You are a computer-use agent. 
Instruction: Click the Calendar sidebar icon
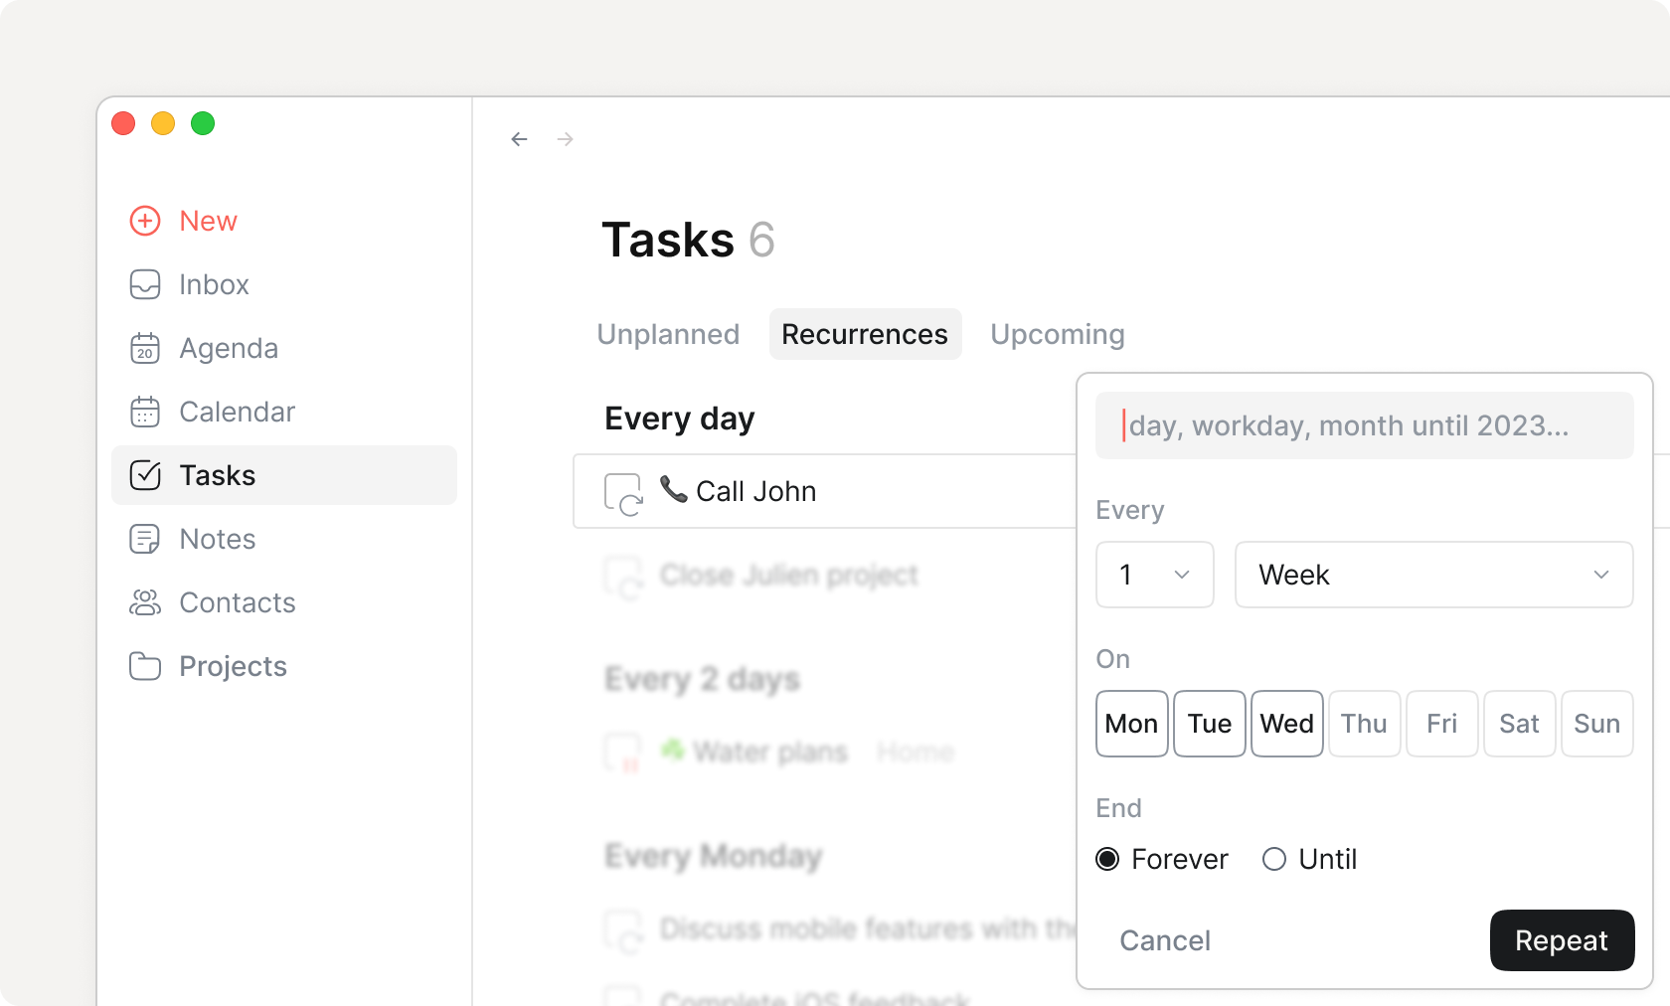[144, 412]
